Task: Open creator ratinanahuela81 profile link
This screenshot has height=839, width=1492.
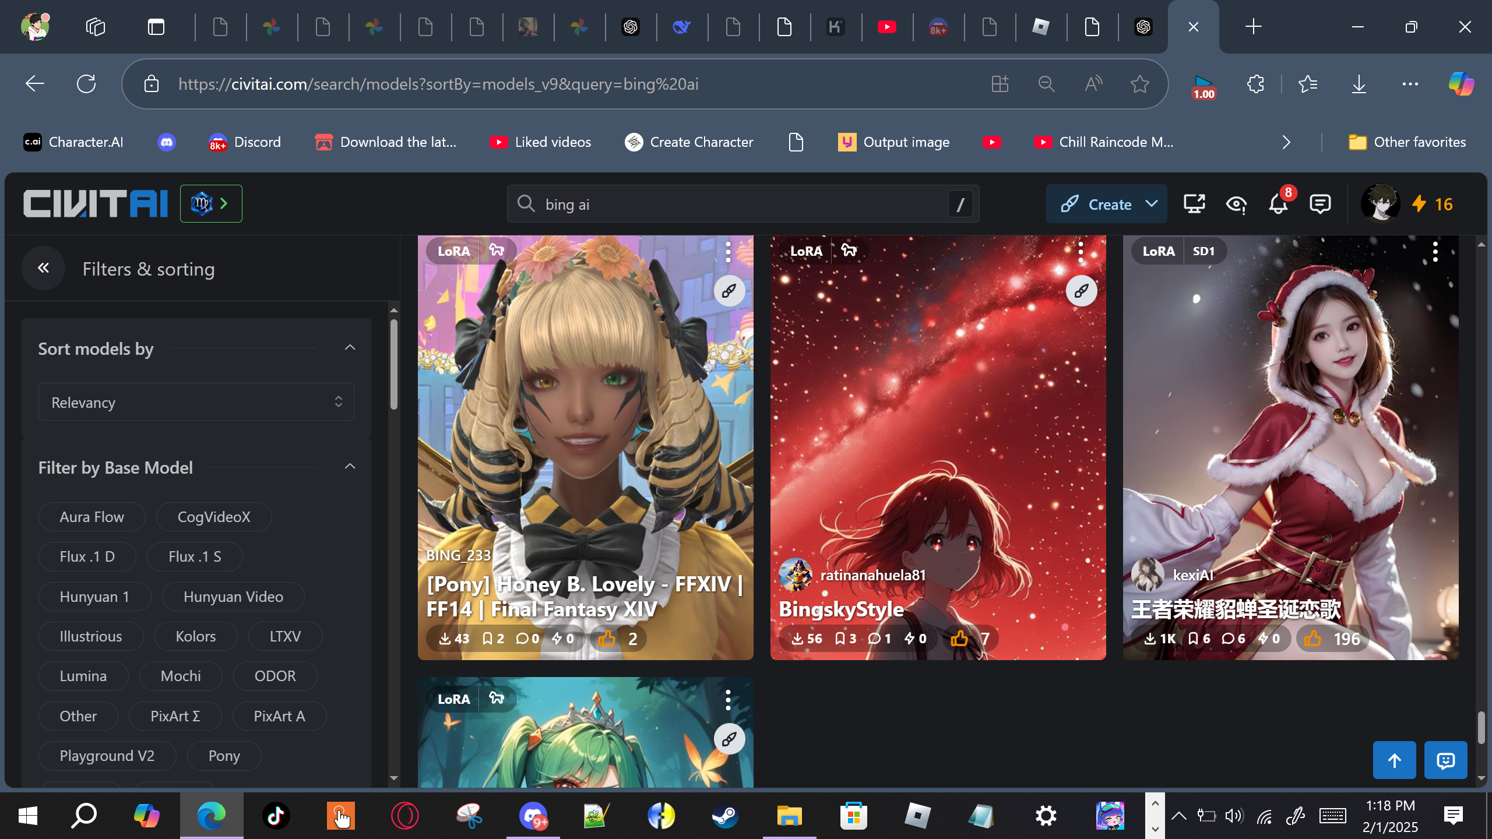Action: [x=872, y=575]
